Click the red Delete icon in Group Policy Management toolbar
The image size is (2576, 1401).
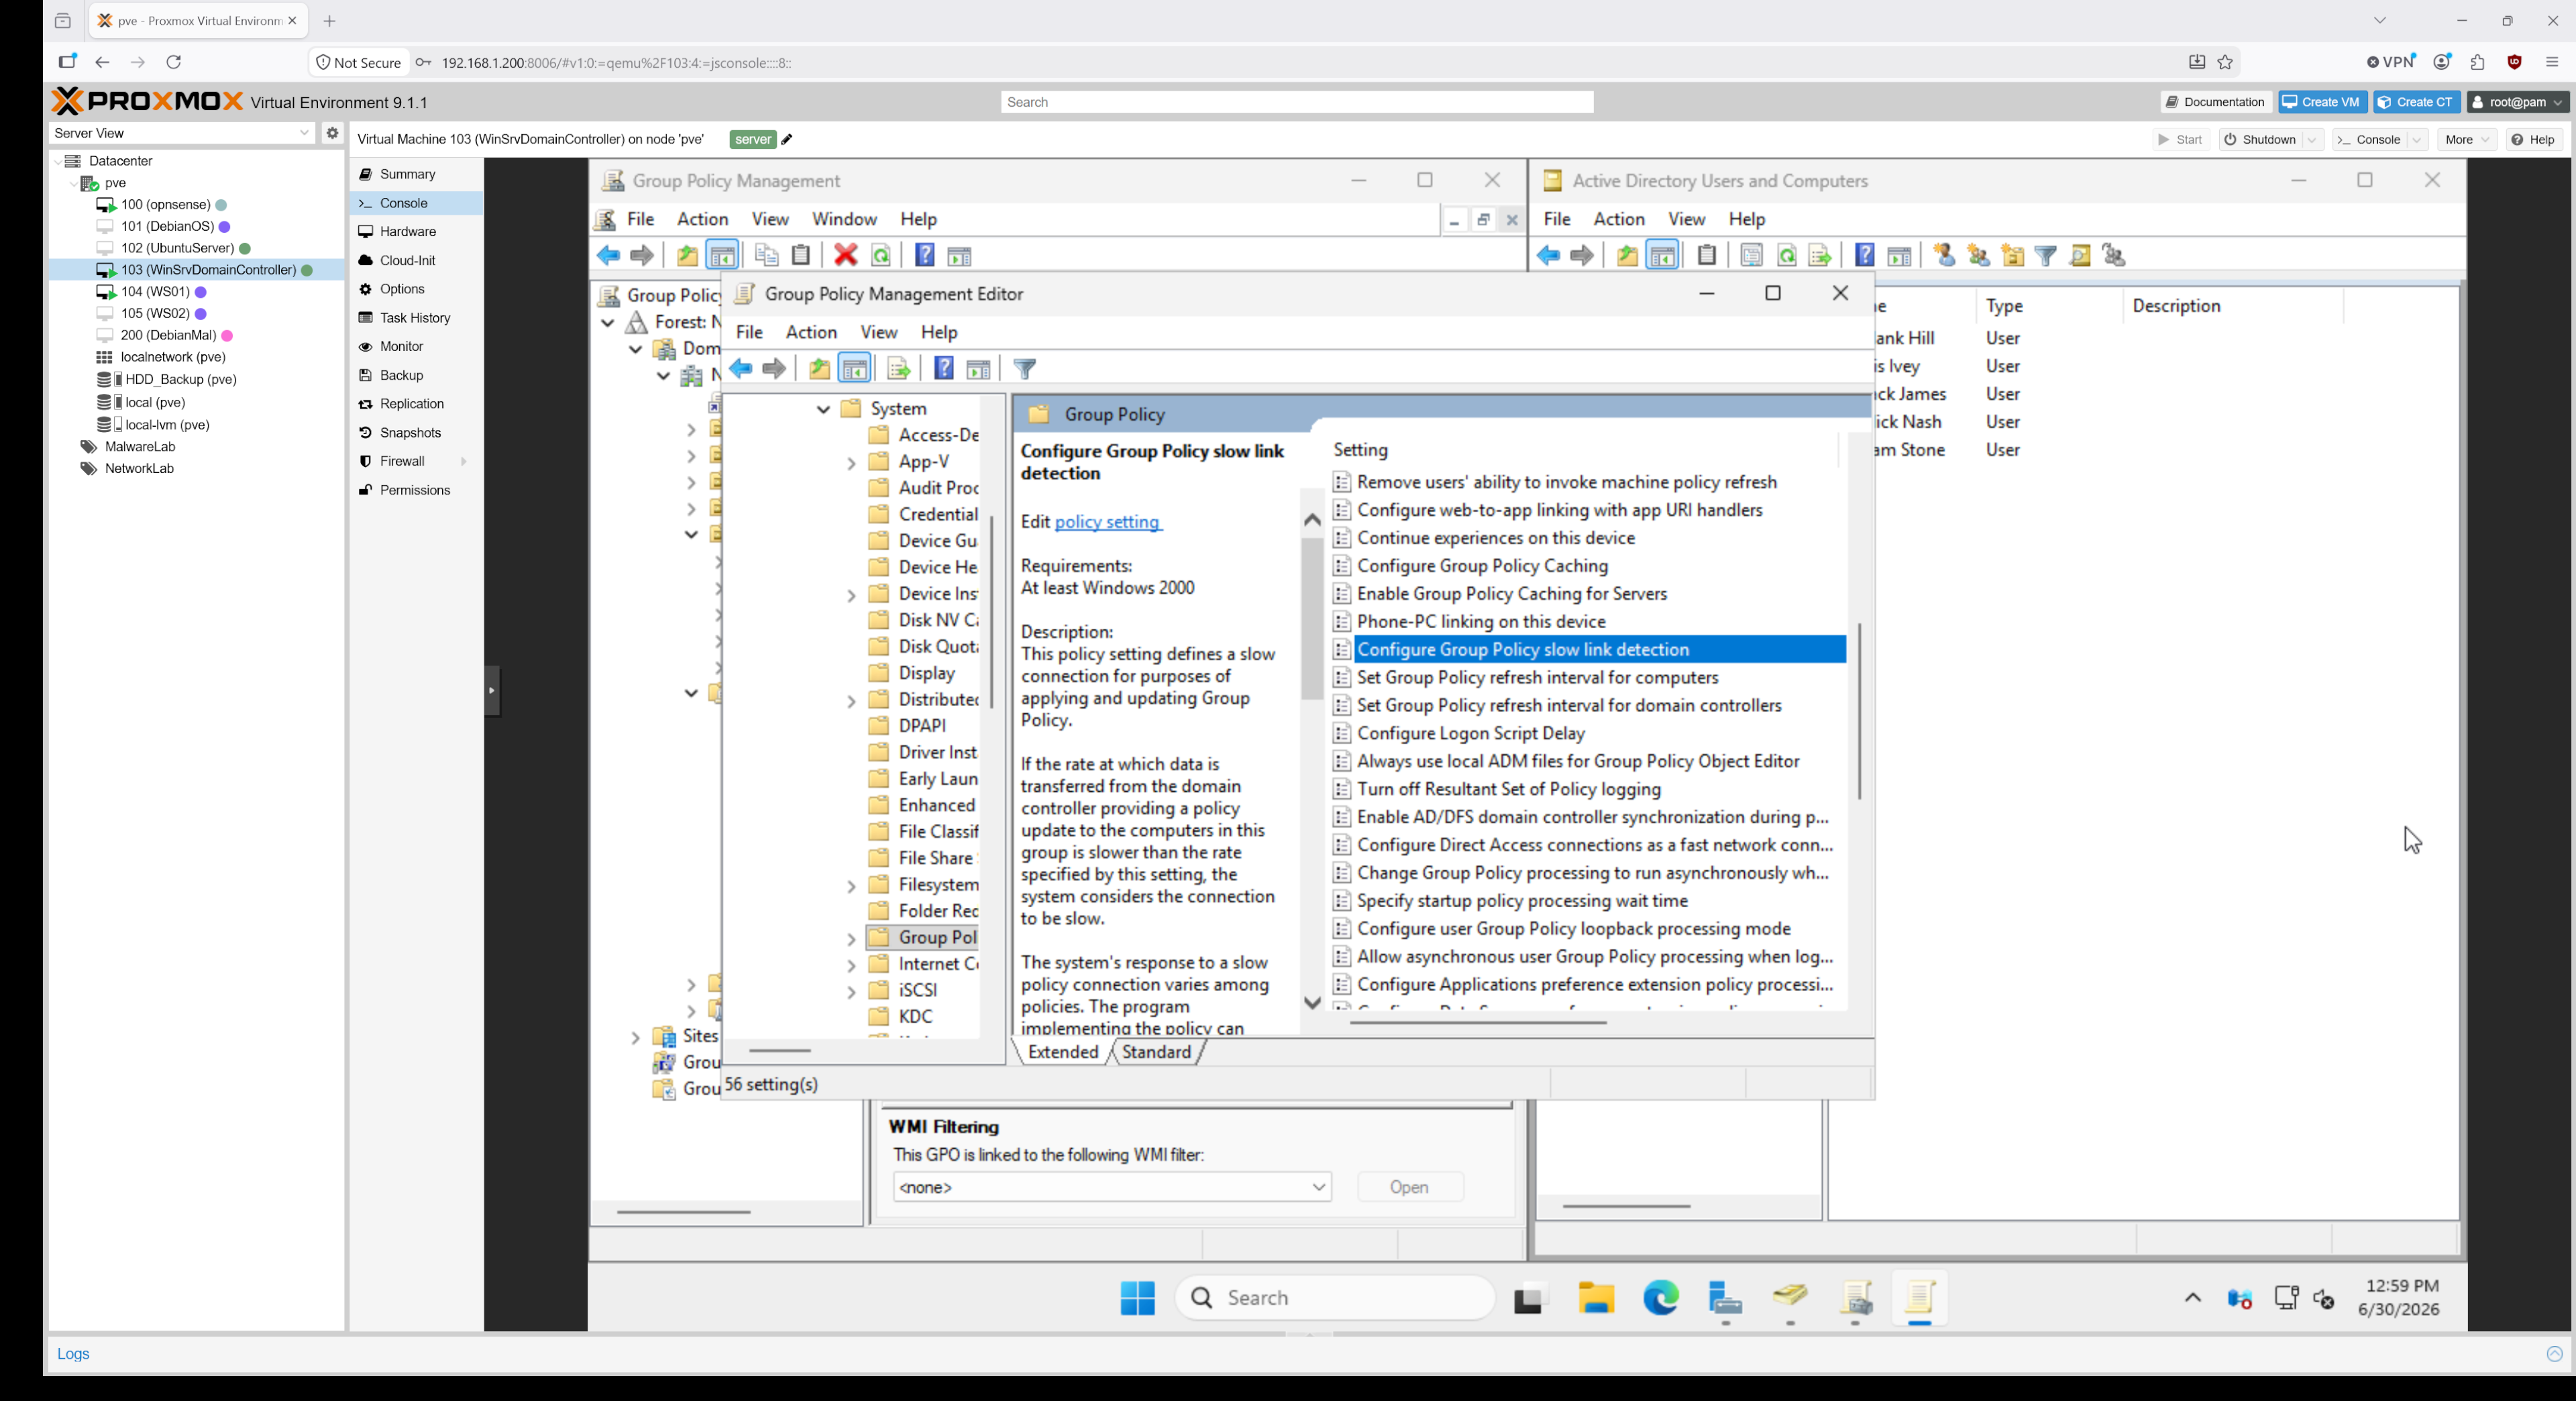[845, 255]
